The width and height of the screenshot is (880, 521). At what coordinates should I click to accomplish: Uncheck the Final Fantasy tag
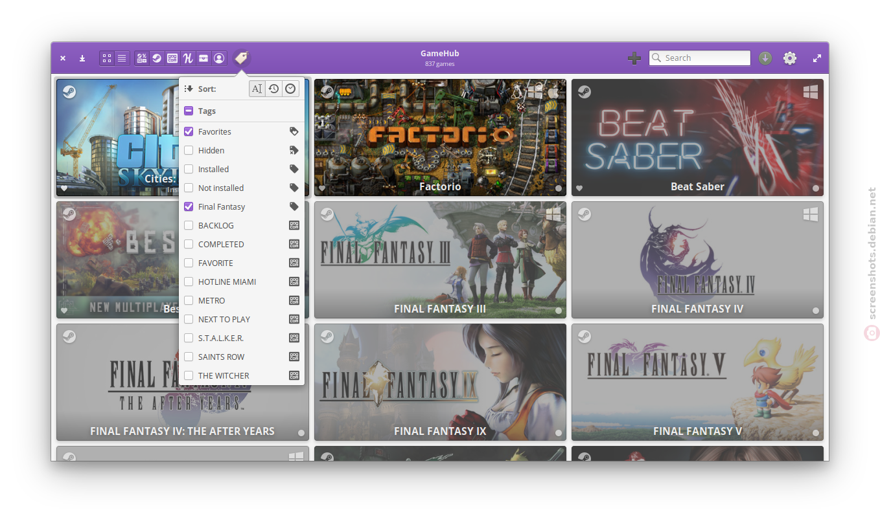189,206
